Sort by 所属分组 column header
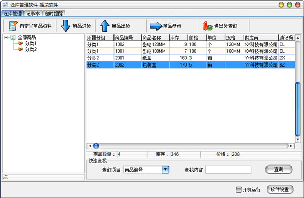The height and width of the screenshot is (198, 304). [x=100, y=37]
